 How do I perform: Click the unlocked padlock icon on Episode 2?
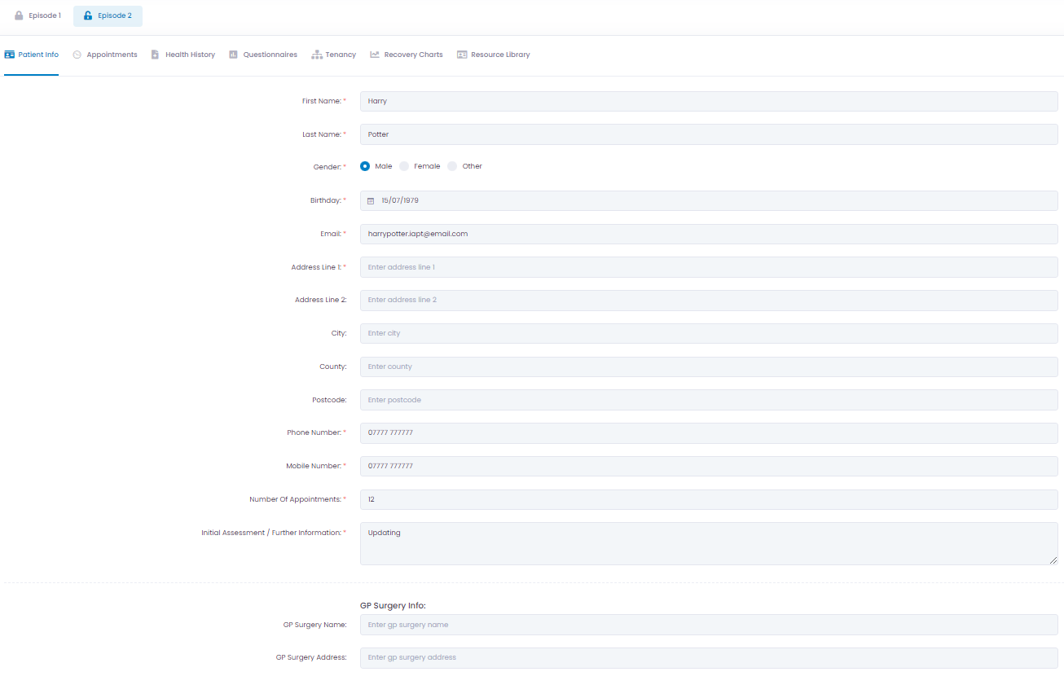[88, 15]
